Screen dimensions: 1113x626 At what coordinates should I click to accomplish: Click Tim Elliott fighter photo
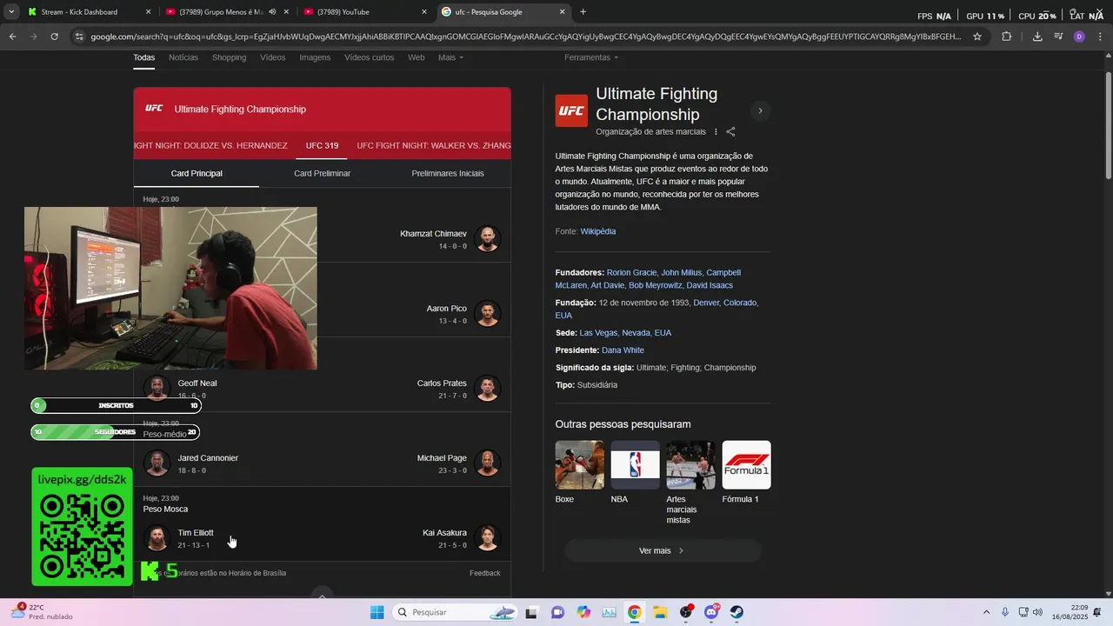pos(157,538)
